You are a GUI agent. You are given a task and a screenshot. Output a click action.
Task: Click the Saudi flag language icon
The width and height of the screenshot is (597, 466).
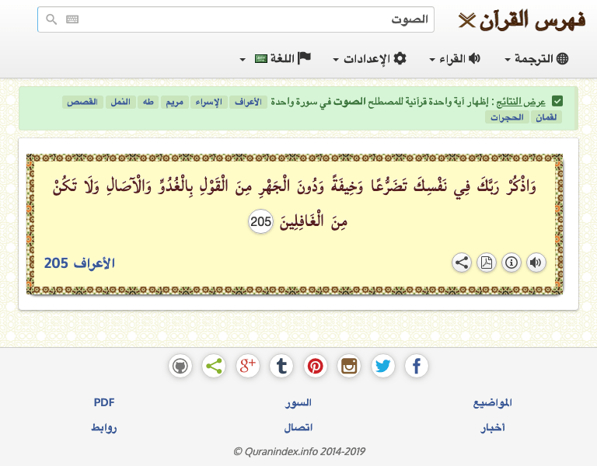[261, 59]
